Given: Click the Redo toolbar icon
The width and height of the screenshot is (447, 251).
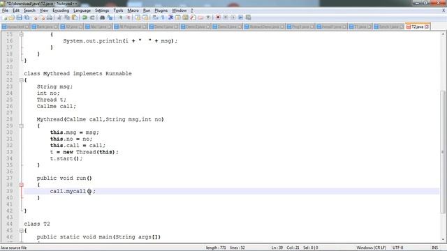Looking at the screenshot, I should pyautogui.click(x=92, y=17).
